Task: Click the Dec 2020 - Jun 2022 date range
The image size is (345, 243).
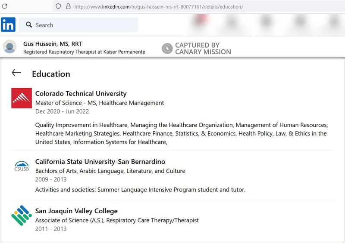Action: [62, 111]
